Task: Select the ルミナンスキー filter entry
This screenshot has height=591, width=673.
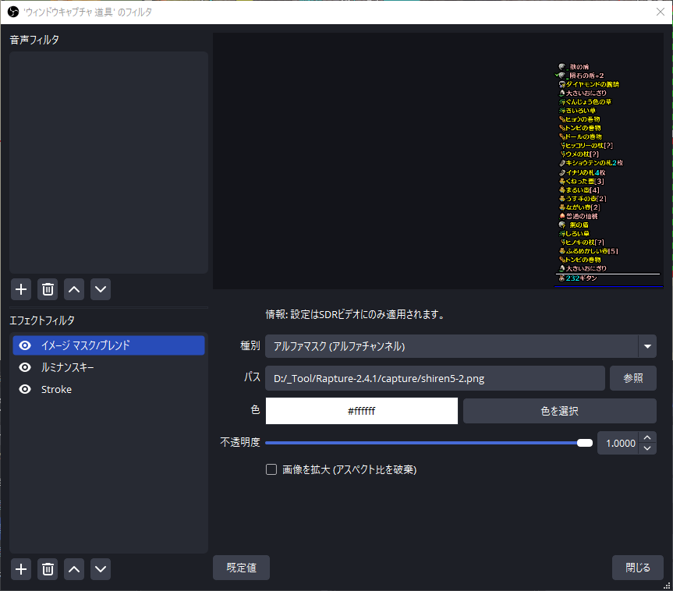Action: click(x=68, y=367)
